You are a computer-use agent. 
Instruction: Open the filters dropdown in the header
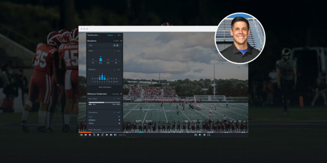click(x=111, y=35)
